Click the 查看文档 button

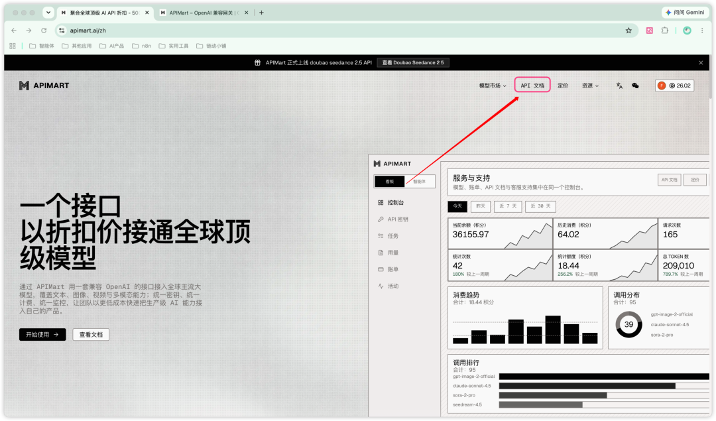(x=91, y=334)
